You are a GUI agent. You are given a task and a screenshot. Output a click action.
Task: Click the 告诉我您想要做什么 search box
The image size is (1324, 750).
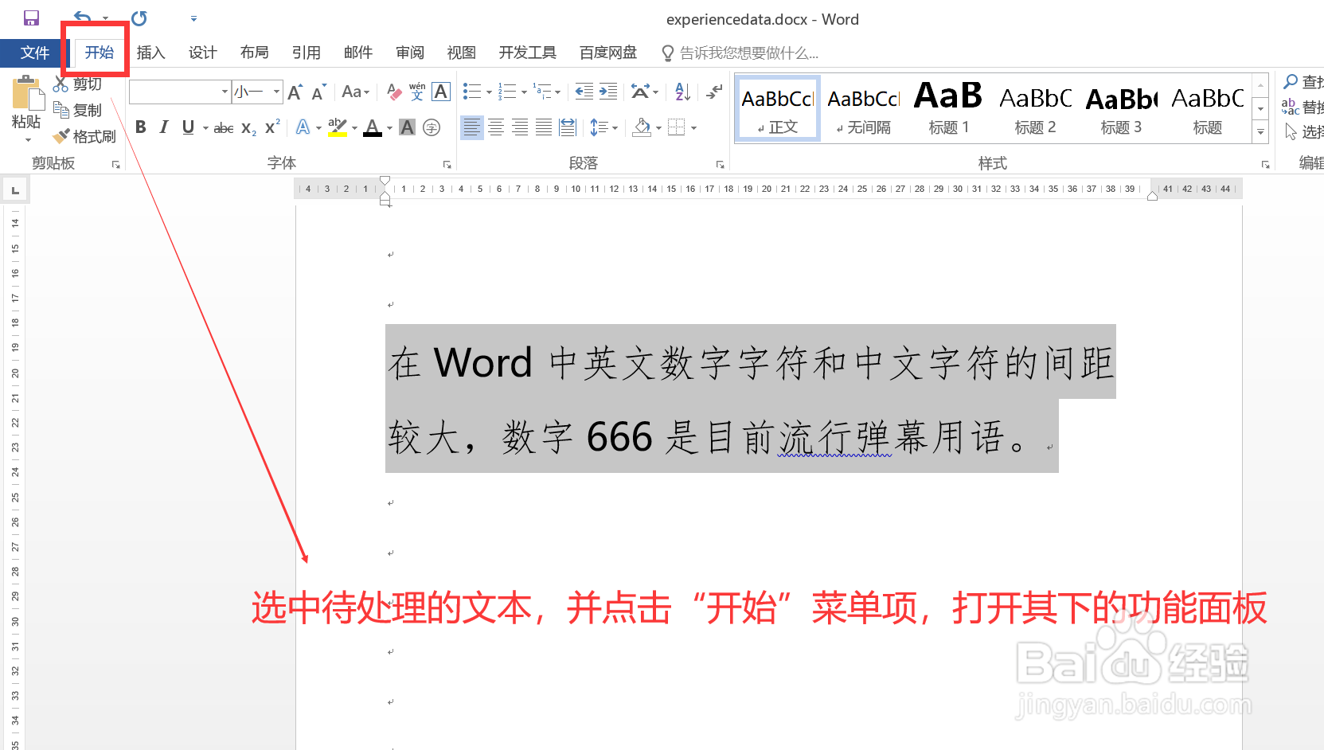click(740, 53)
